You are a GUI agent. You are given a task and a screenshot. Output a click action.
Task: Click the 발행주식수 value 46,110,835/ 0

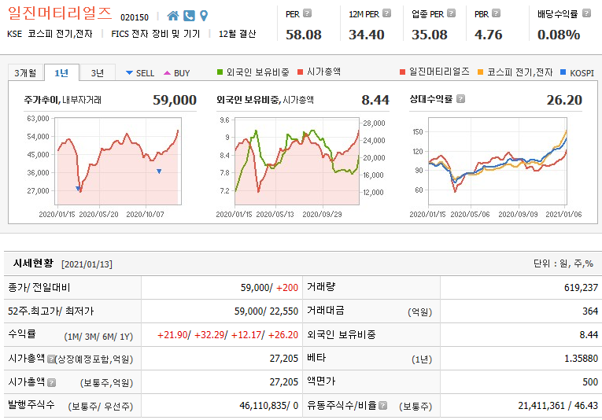pos(269,405)
